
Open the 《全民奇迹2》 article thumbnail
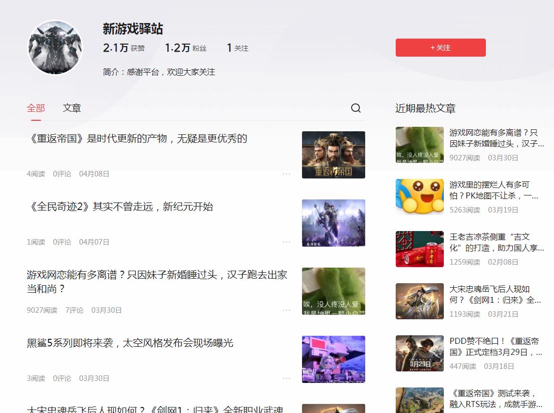point(334,223)
